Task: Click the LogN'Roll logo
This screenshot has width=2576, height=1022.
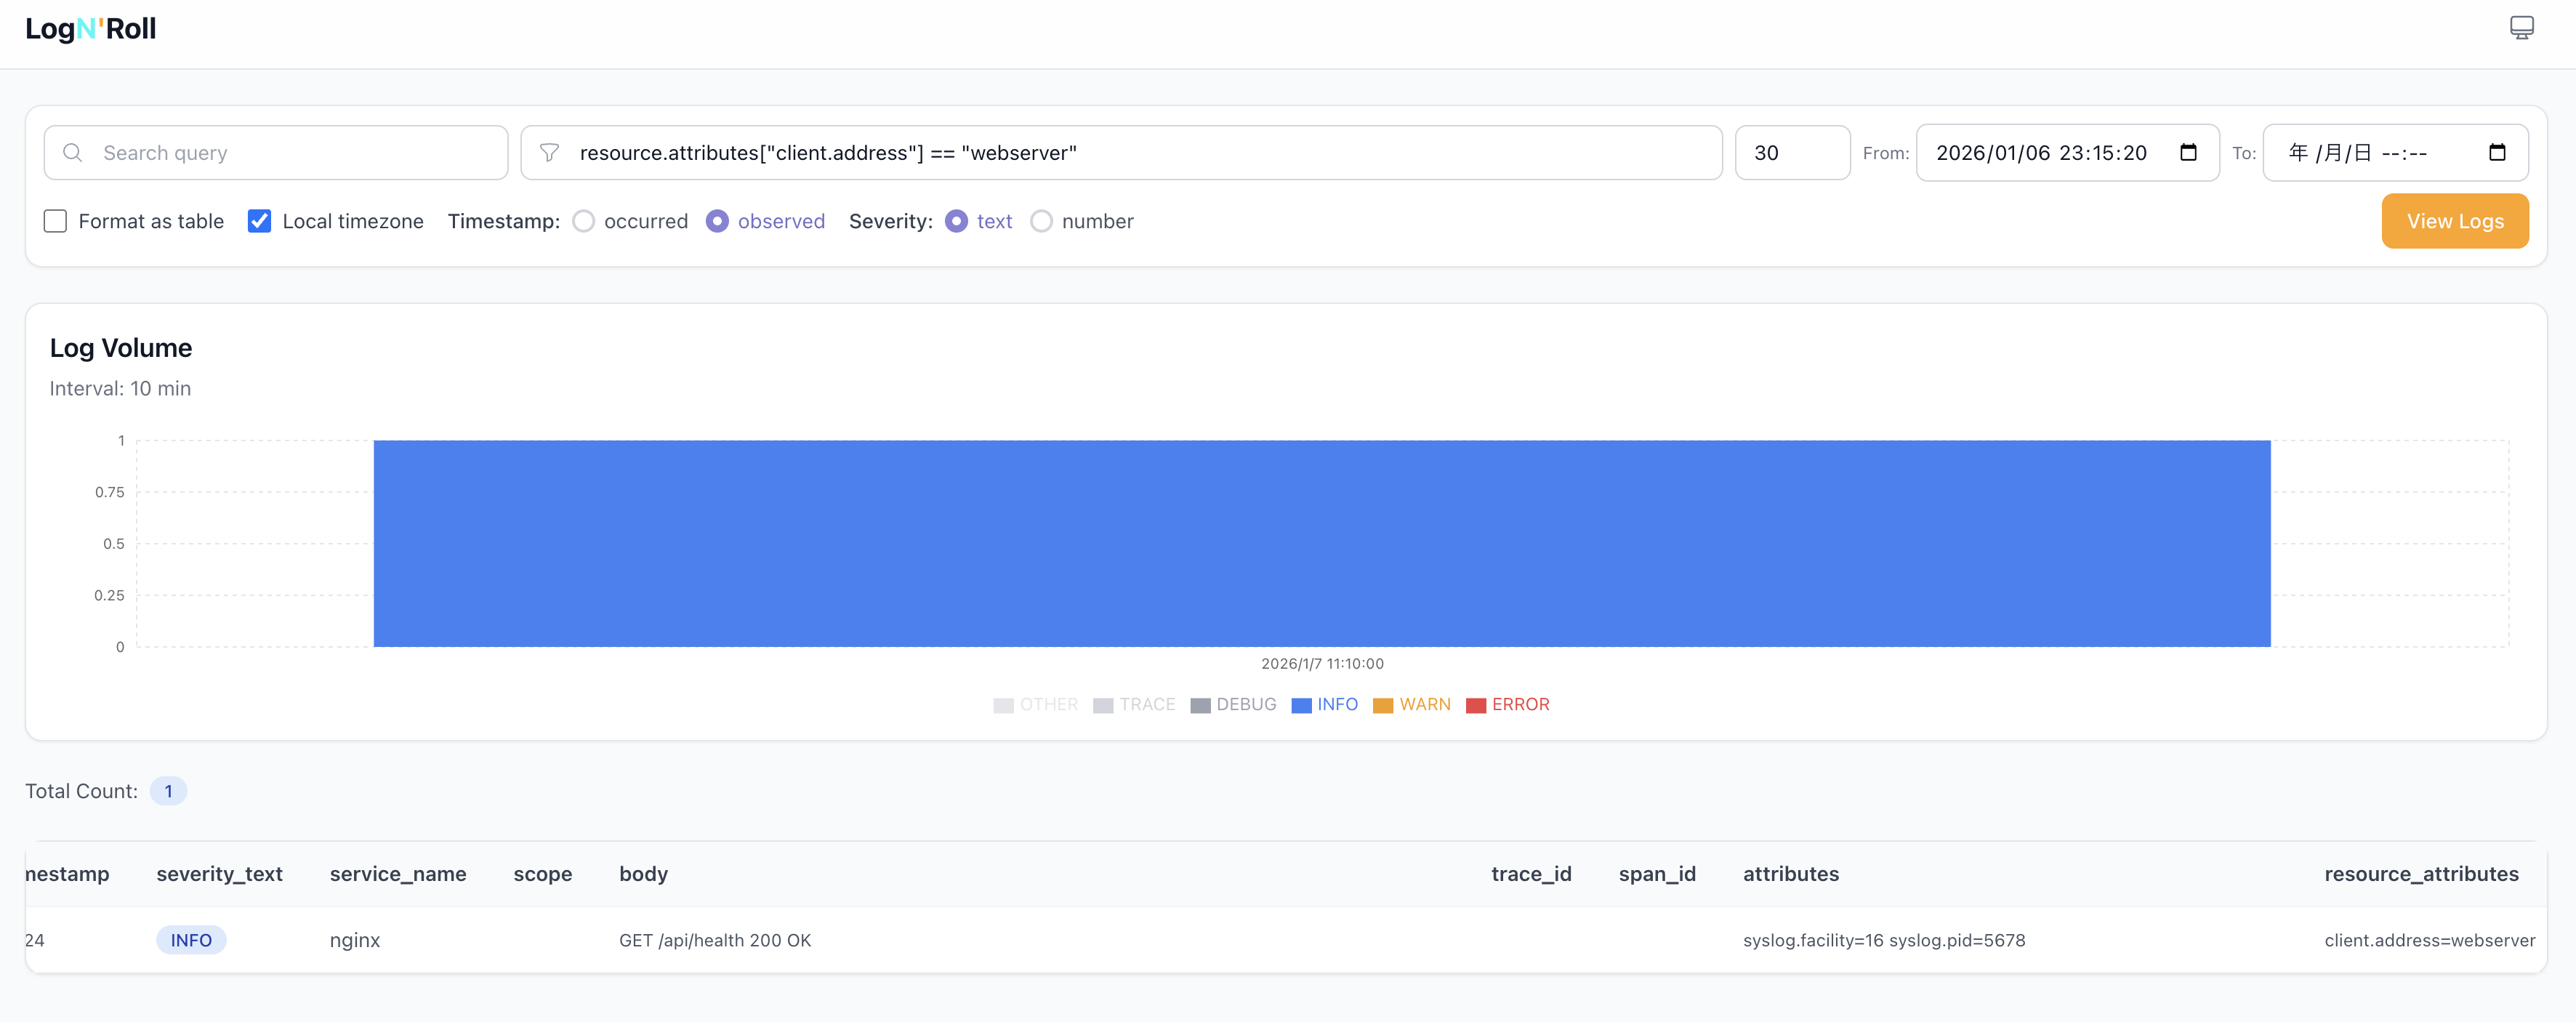Action: 90,29
